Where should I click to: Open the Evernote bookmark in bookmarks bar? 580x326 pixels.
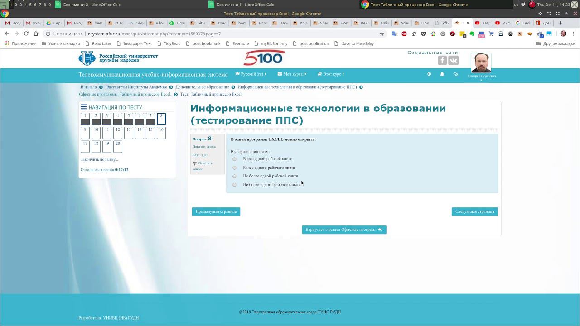point(237,44)
